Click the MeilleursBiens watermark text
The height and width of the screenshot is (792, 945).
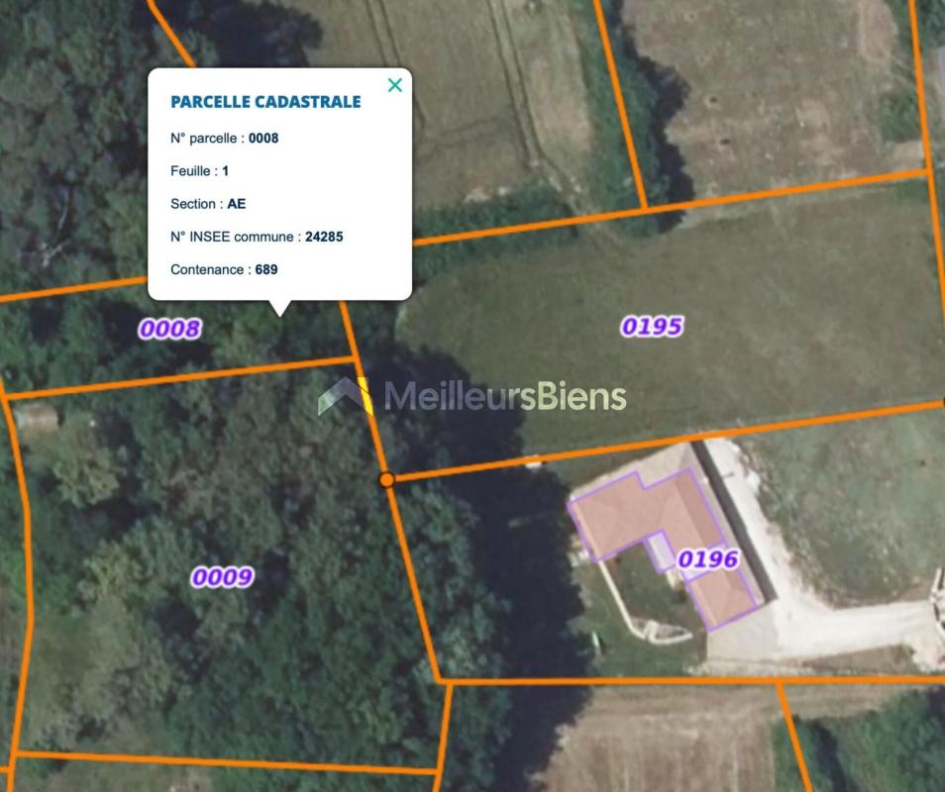[x=505, y=396]
